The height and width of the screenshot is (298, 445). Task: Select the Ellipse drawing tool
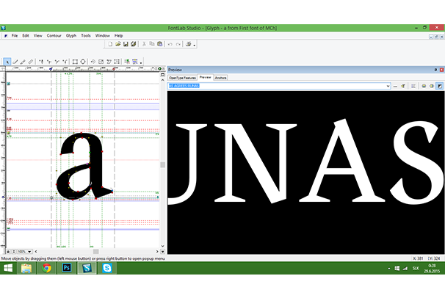pos(82,62)
